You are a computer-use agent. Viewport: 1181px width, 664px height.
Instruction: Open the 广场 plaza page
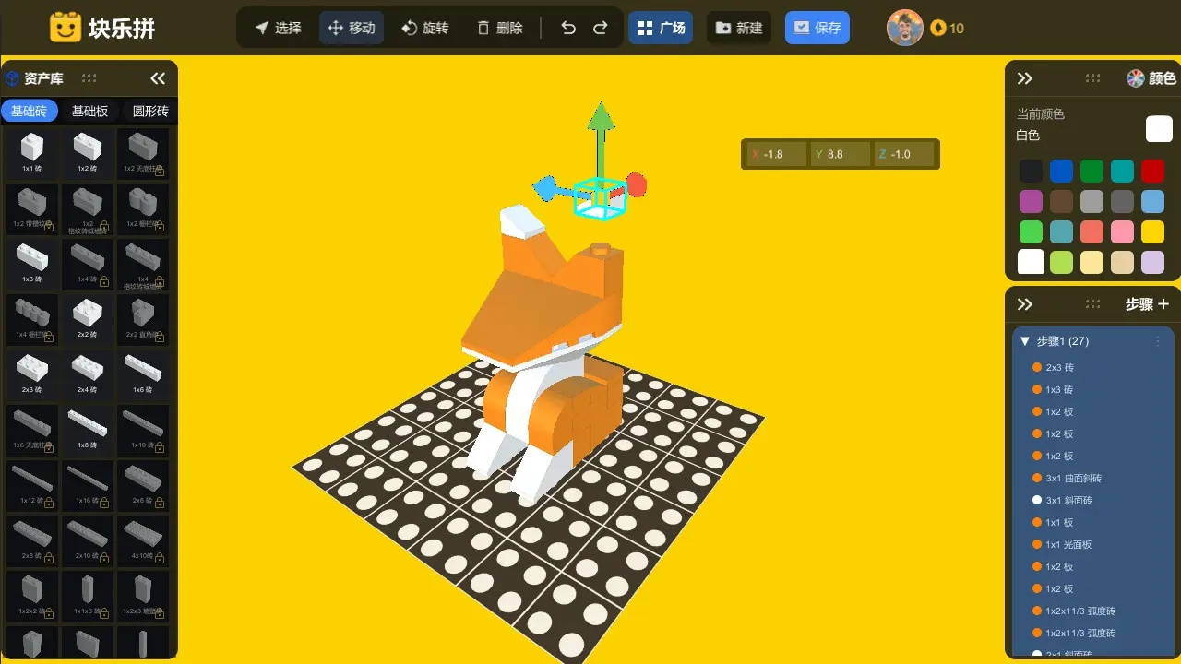point(661,28)
